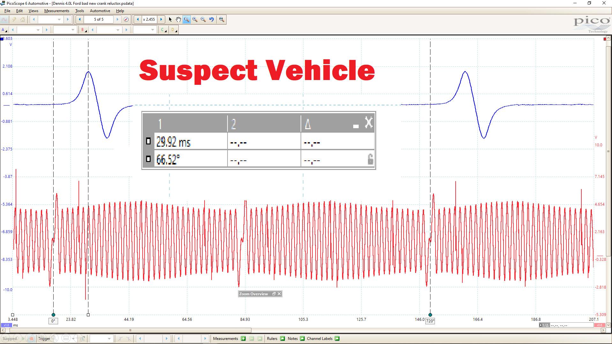This screenshot has height=344, width=612.
Task: Click the stop capture red button
Action: pyautogui.click(x=31, y=339)
